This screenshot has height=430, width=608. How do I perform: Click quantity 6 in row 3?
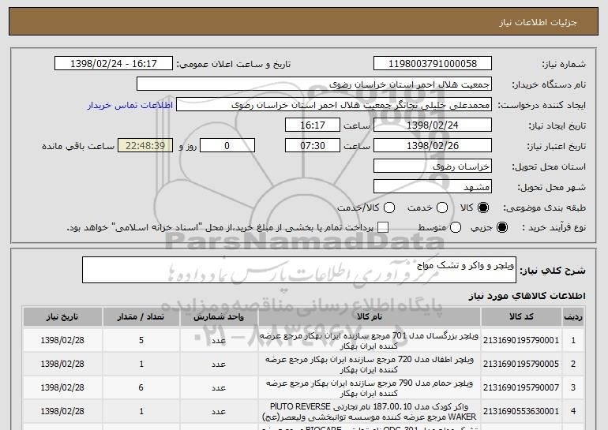141,387
